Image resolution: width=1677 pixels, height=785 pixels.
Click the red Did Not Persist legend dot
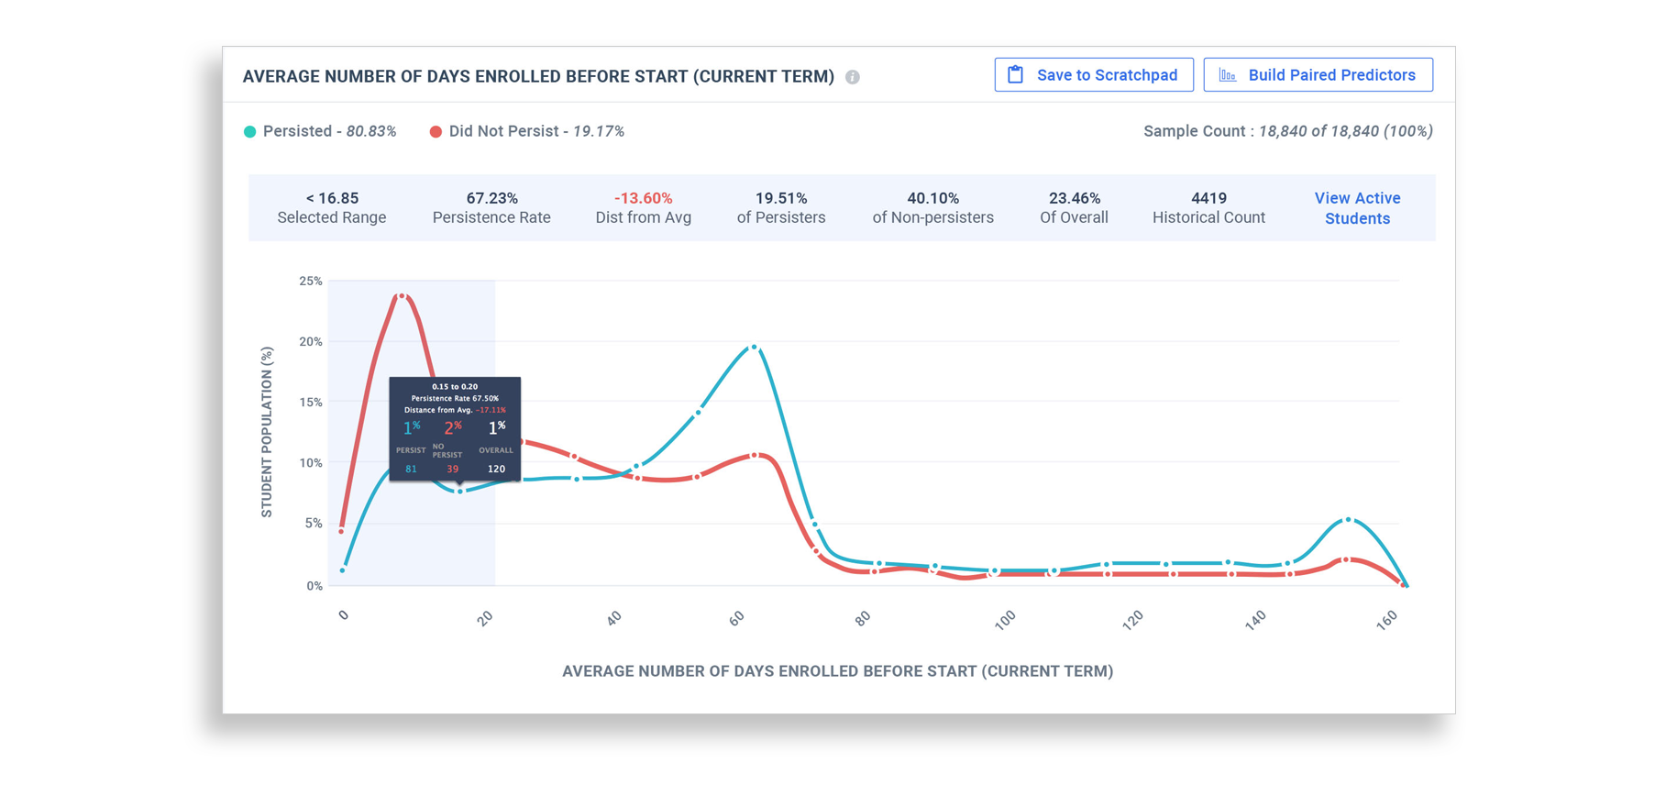coord(436,132)
